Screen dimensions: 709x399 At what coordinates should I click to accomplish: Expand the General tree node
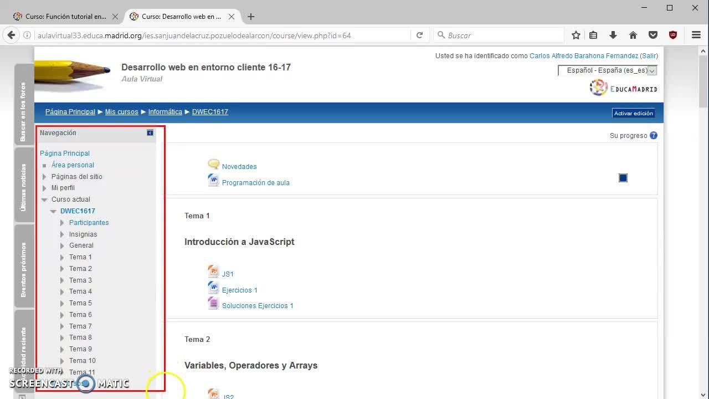point(62,245)
